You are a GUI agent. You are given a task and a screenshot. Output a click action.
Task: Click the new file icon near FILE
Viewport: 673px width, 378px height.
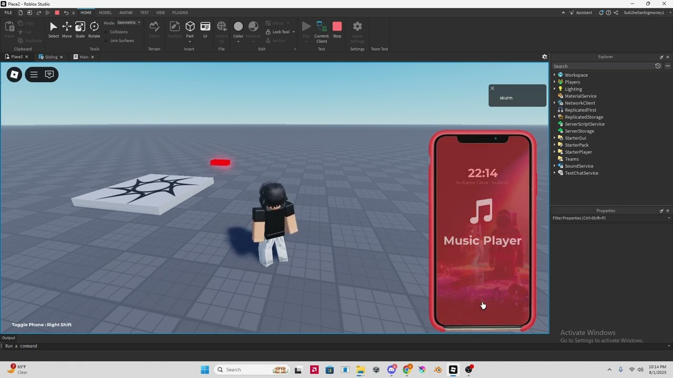point(21,13)
